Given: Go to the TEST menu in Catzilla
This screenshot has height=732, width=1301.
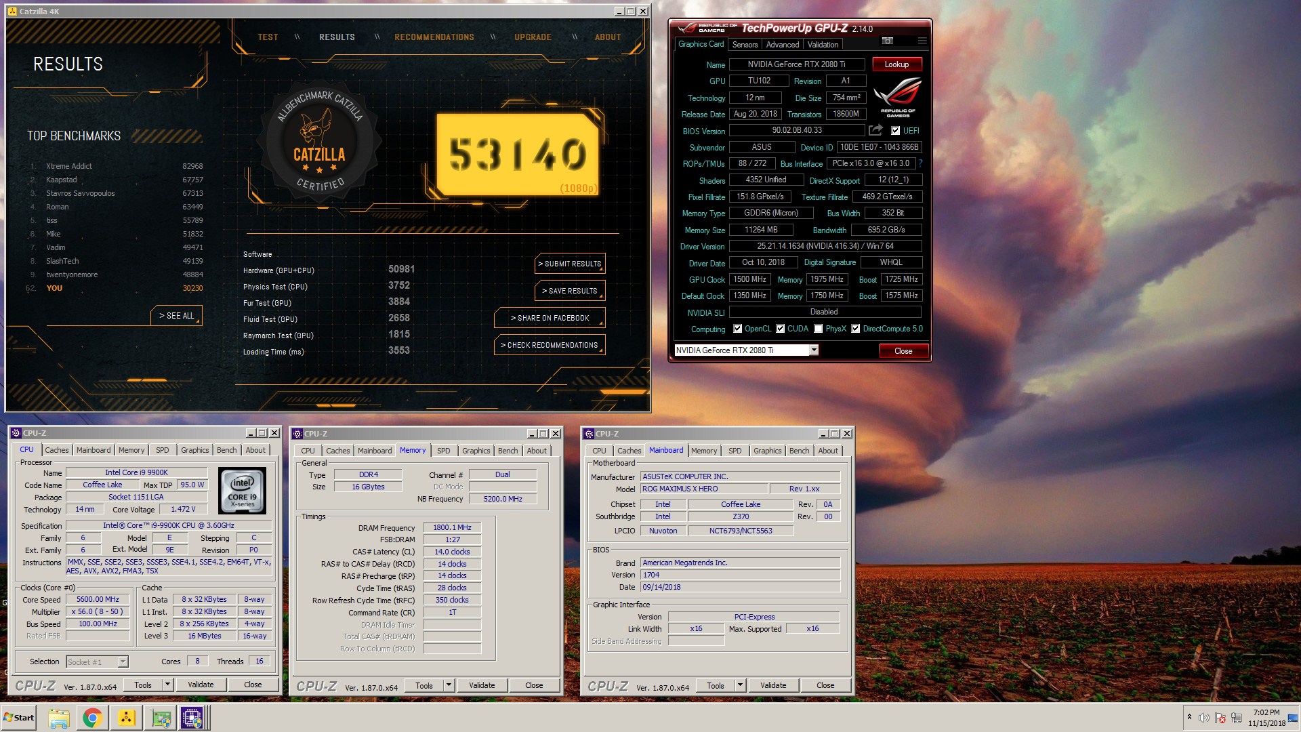Looking at the screenshot, I should coord(268,37).
